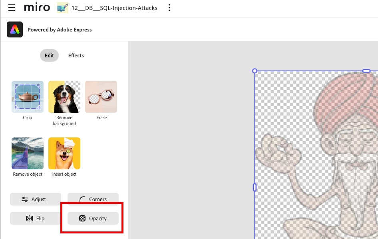
Task: Click the Powered by Adobe Express text
Action: click(60, 29)
